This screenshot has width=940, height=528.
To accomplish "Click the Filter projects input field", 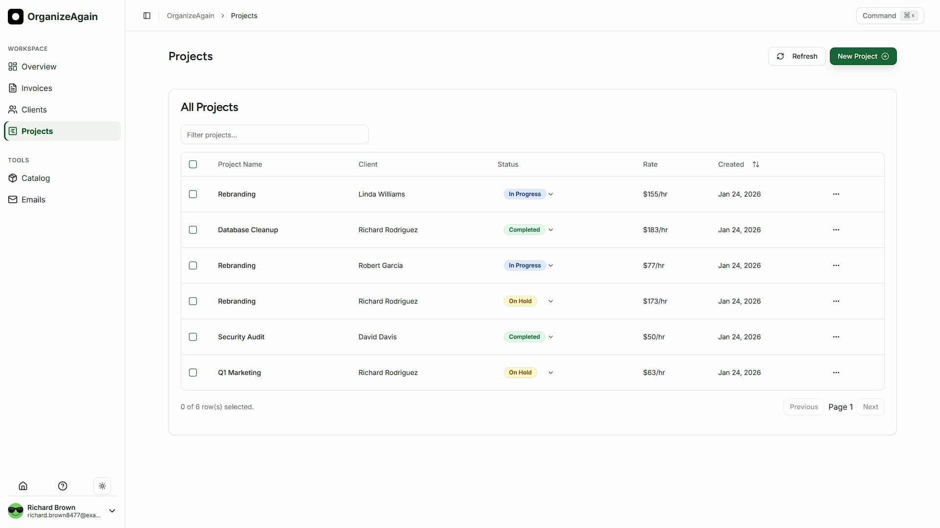I will (274, 134).
